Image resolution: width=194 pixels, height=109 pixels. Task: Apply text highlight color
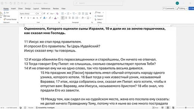coord(50,18)
